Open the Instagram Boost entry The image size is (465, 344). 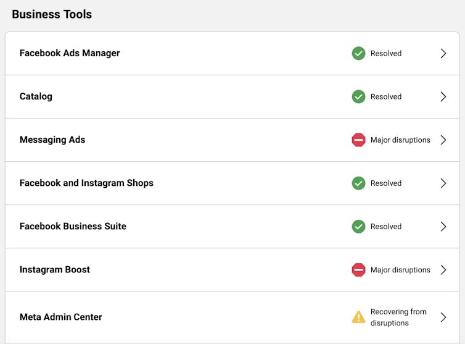pyautogui.click(x=55, y=269)
